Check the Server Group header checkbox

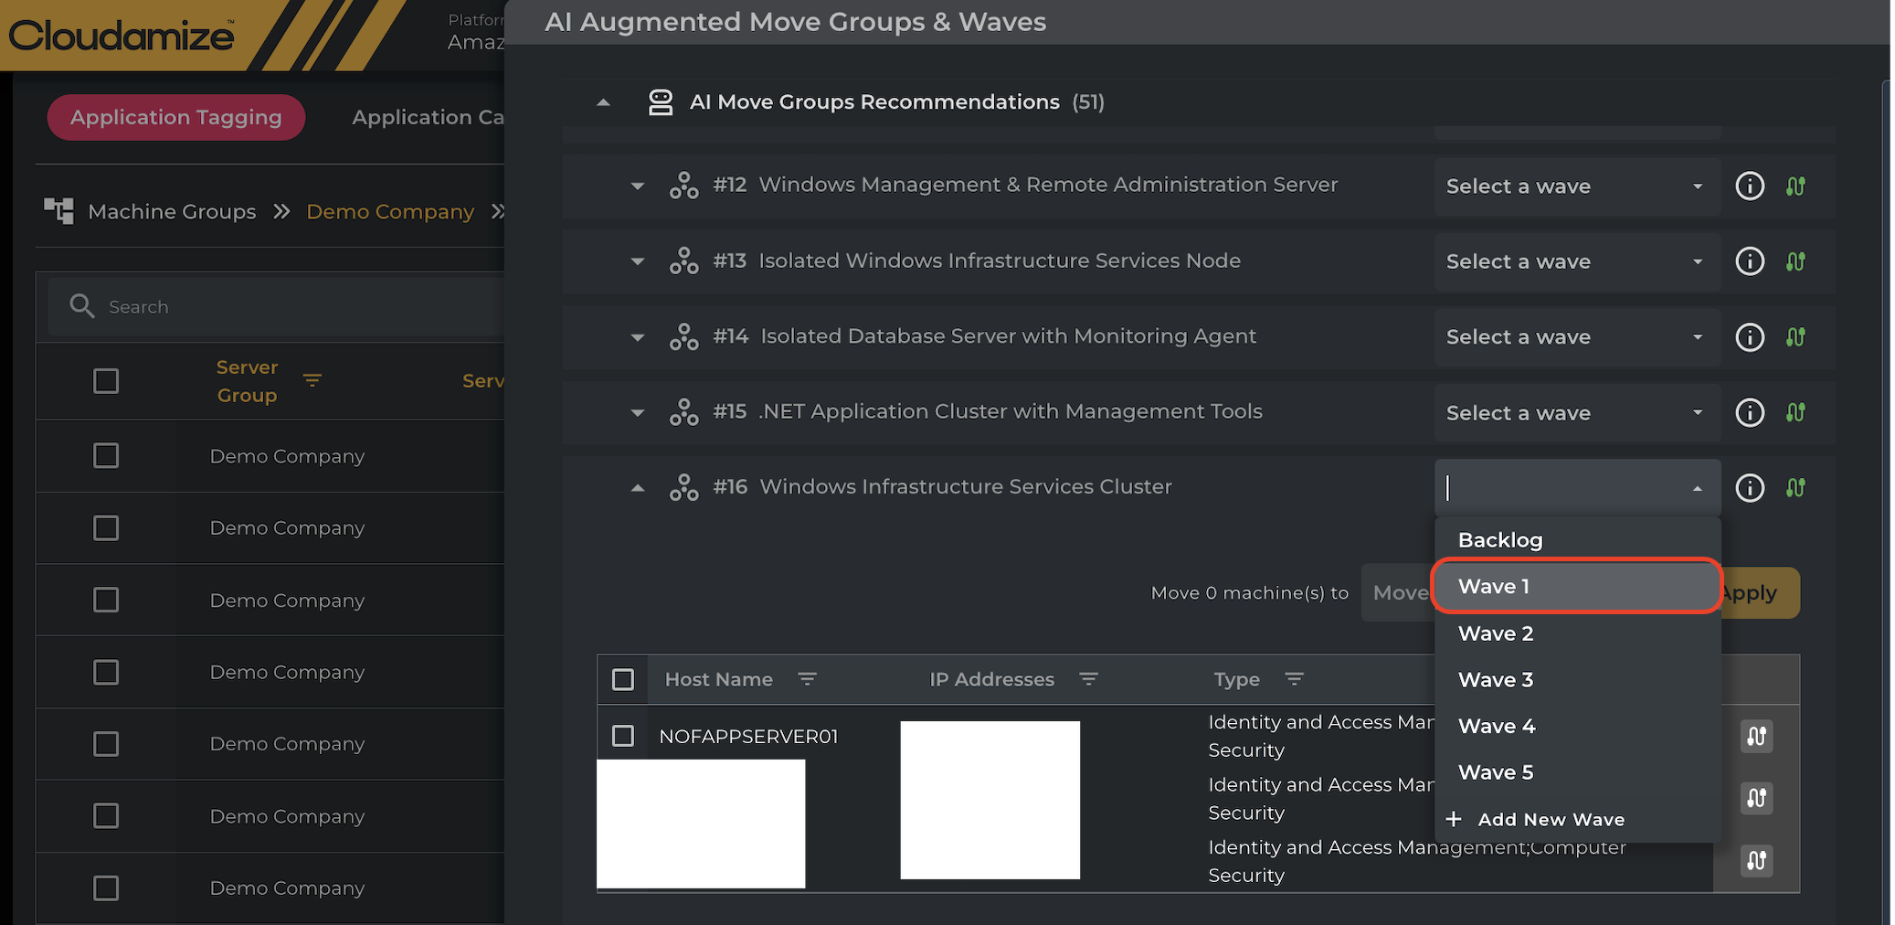click(x=106, y=381)
